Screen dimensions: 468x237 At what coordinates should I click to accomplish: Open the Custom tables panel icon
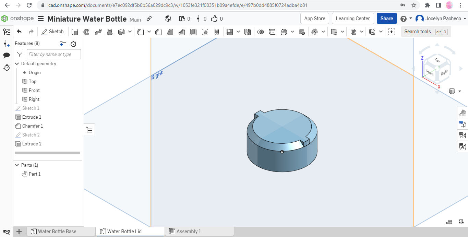pos(463,135)
